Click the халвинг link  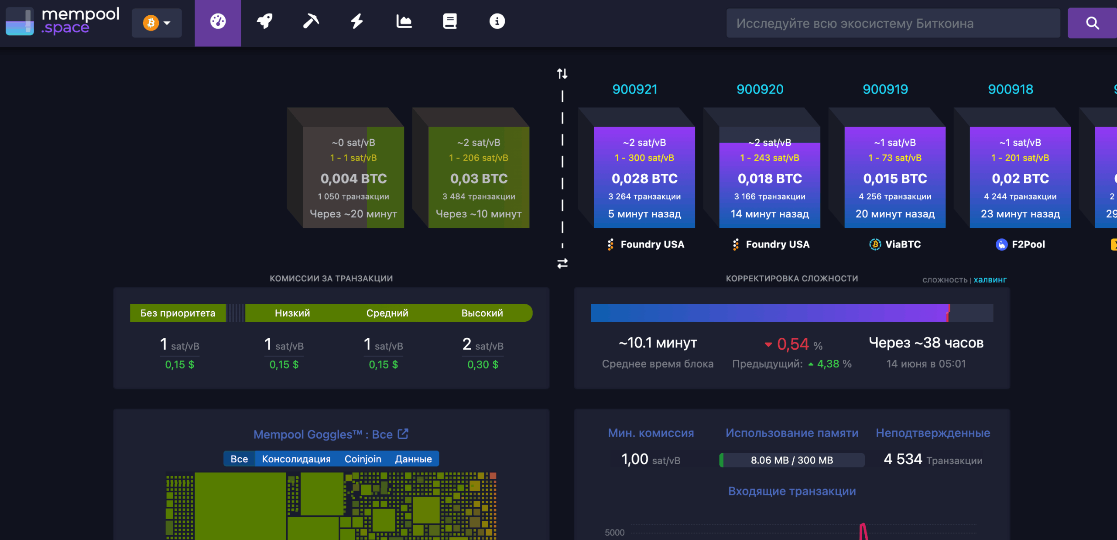990,280
